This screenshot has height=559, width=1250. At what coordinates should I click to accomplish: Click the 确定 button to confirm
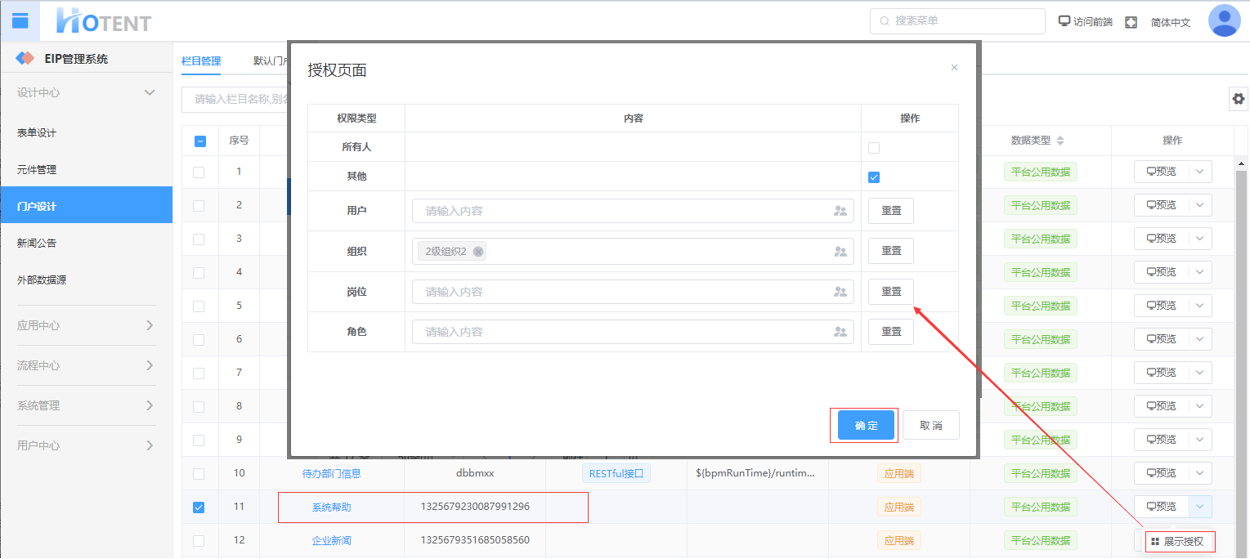pos(866,425)
